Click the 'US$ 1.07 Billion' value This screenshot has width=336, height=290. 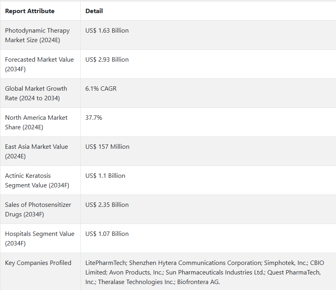[x=107, y=234]
